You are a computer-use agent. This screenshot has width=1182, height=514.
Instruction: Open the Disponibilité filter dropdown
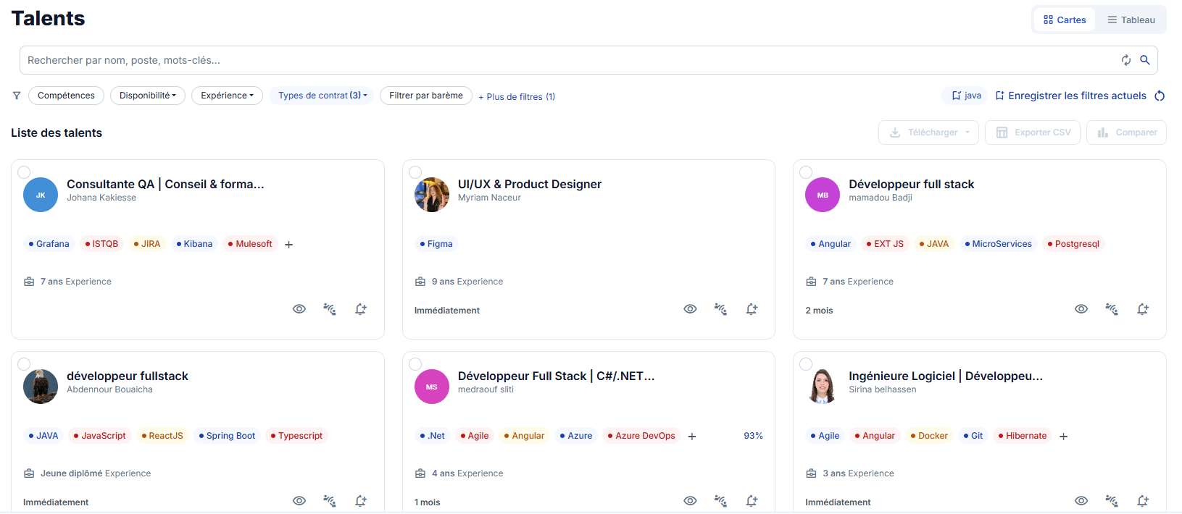click(148, 96)
